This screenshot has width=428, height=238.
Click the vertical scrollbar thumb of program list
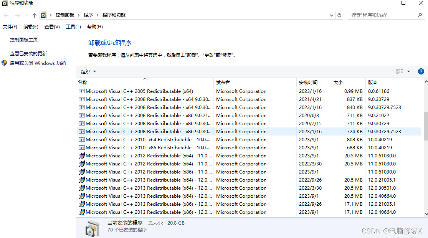426,126
